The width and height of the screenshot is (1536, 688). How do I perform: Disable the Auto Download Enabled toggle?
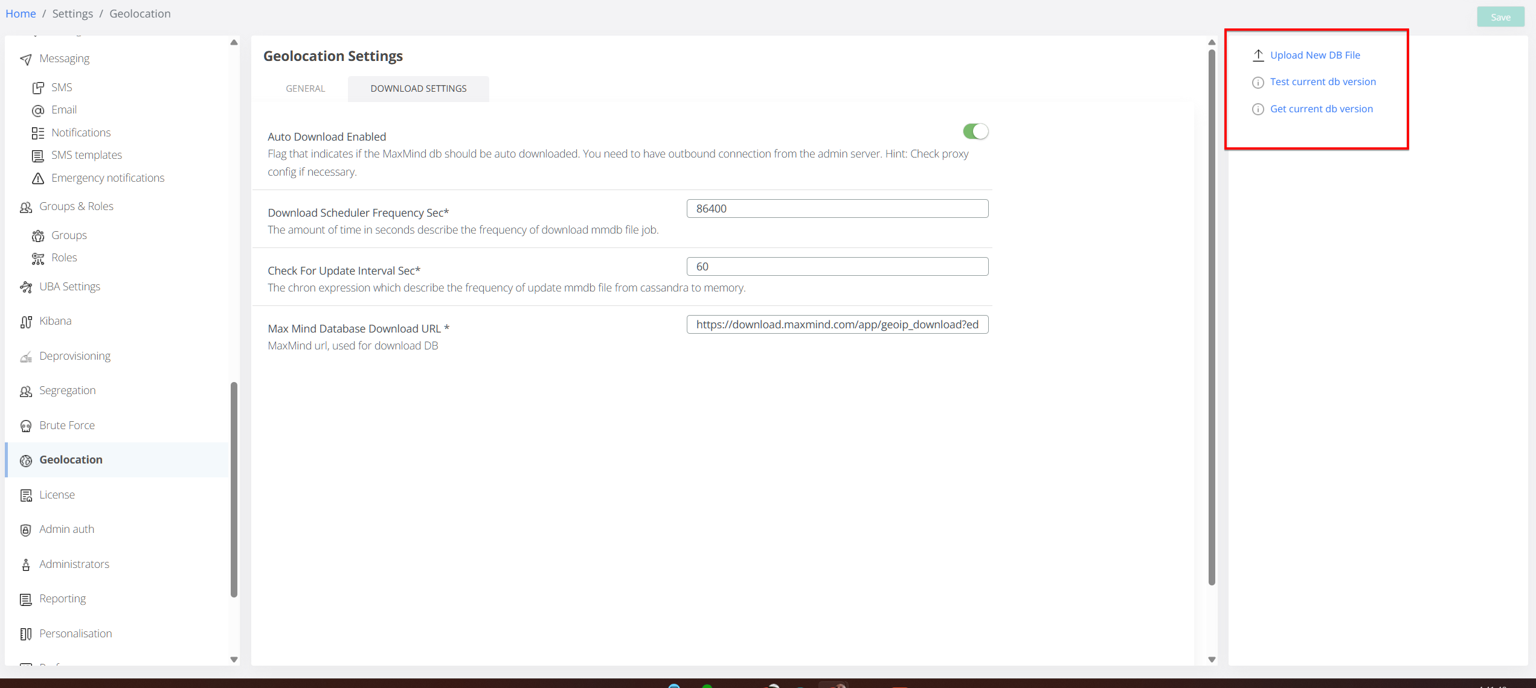975,132
